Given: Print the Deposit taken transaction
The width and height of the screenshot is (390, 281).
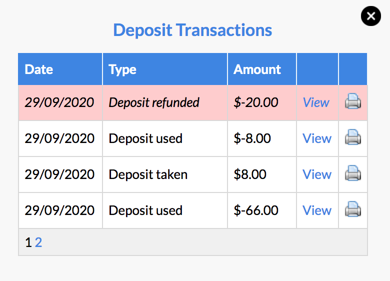Looking at the screenshot, I should pyautogui.click(x=353, y=173).
